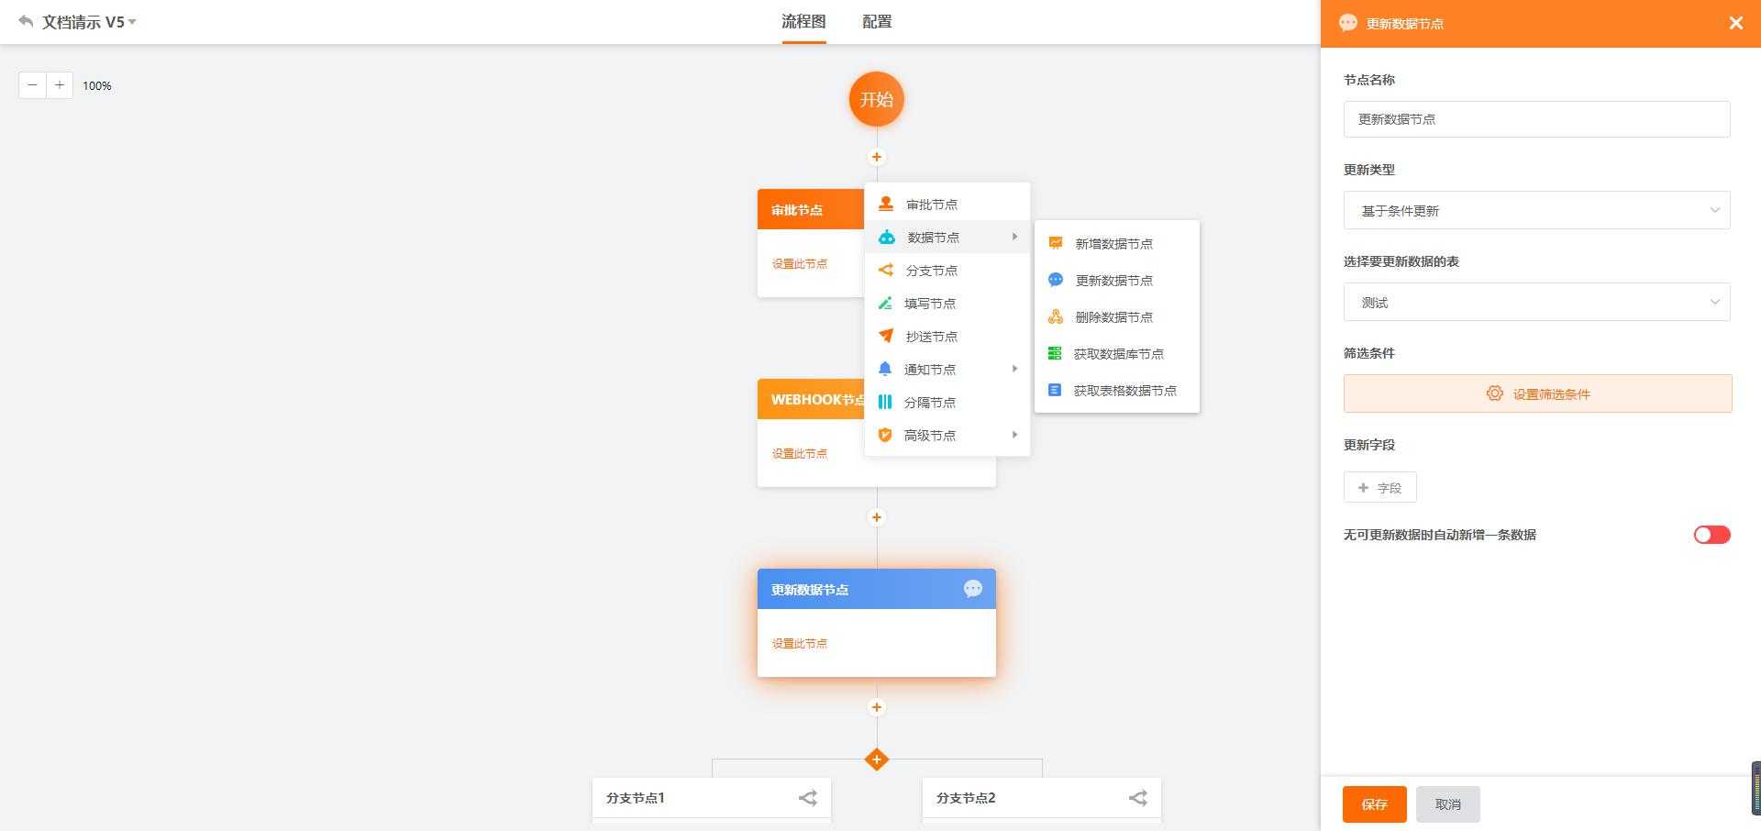1761x831 pixels.
Task: Select 填写节点 in the add-node menu
Action: tap(947, 304)
